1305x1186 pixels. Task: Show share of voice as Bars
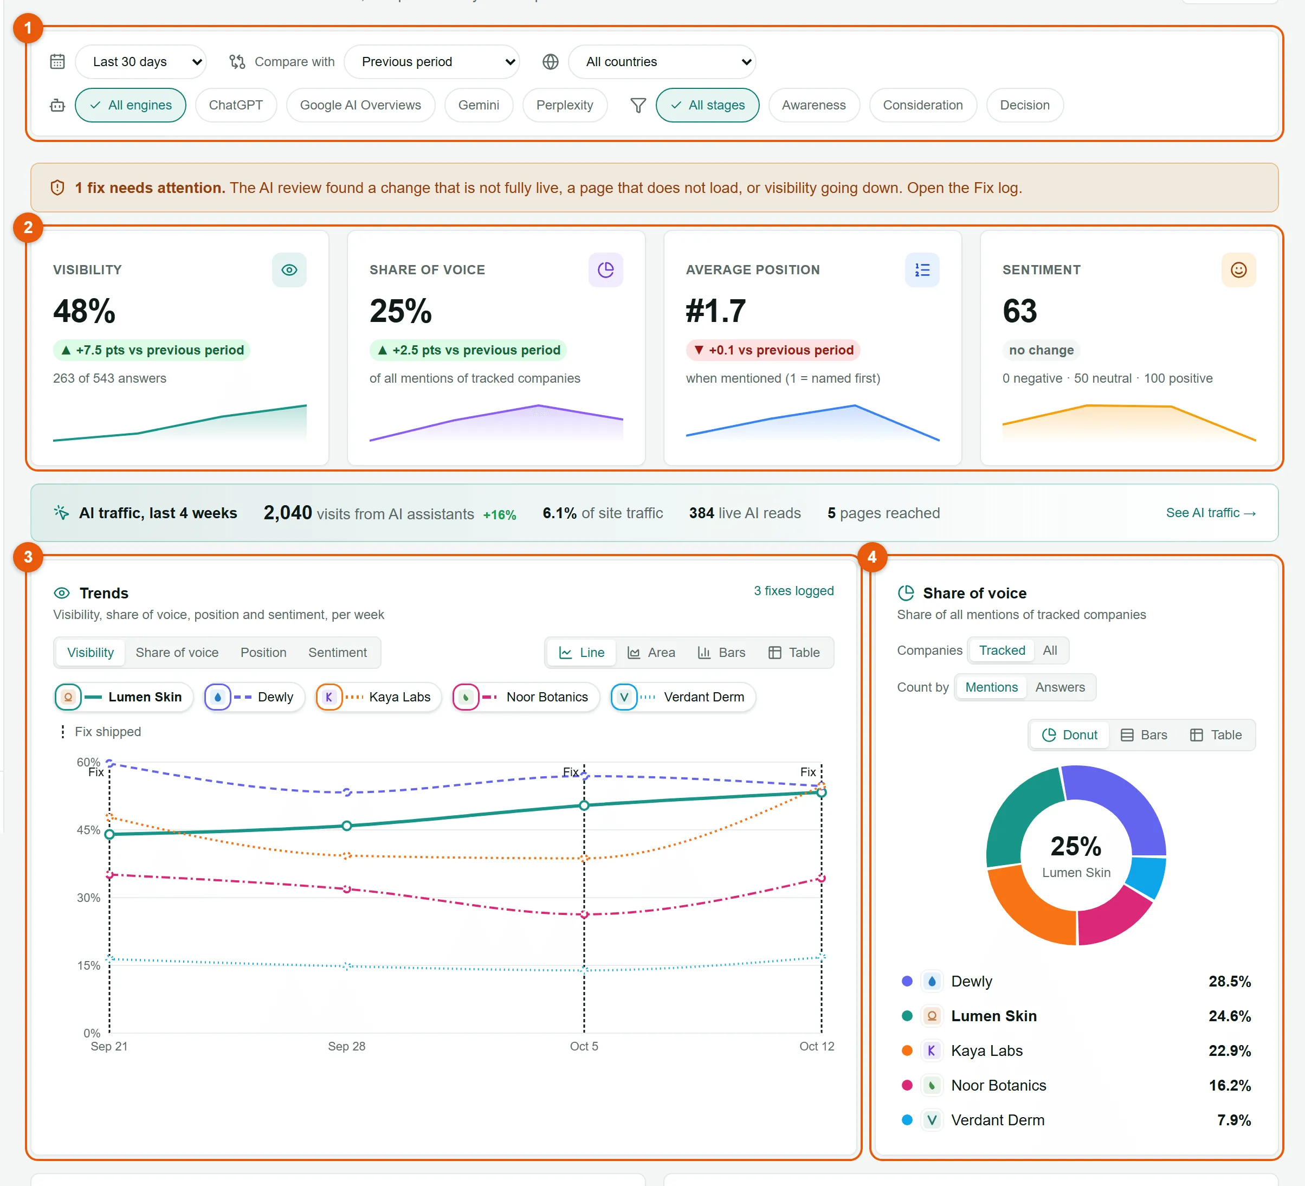click(1144, 735)
